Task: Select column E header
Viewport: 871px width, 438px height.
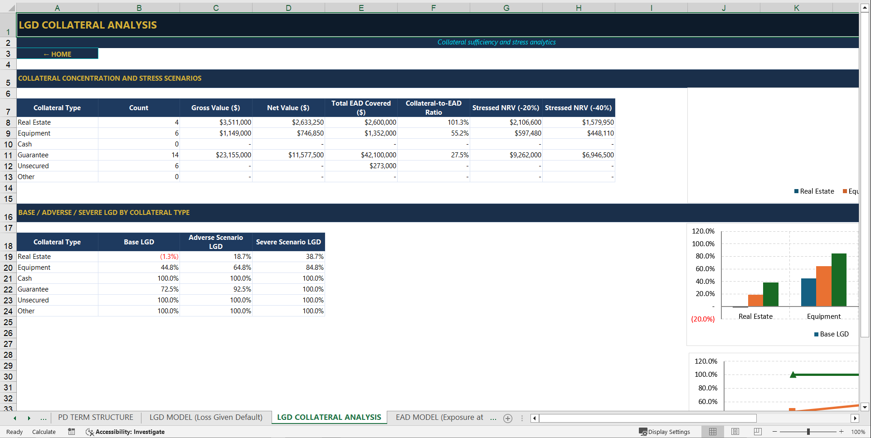Action: [361, 8]
